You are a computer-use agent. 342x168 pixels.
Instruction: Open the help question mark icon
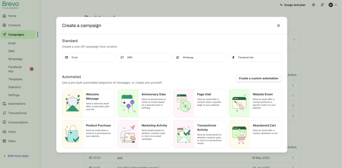pos(313,5)
